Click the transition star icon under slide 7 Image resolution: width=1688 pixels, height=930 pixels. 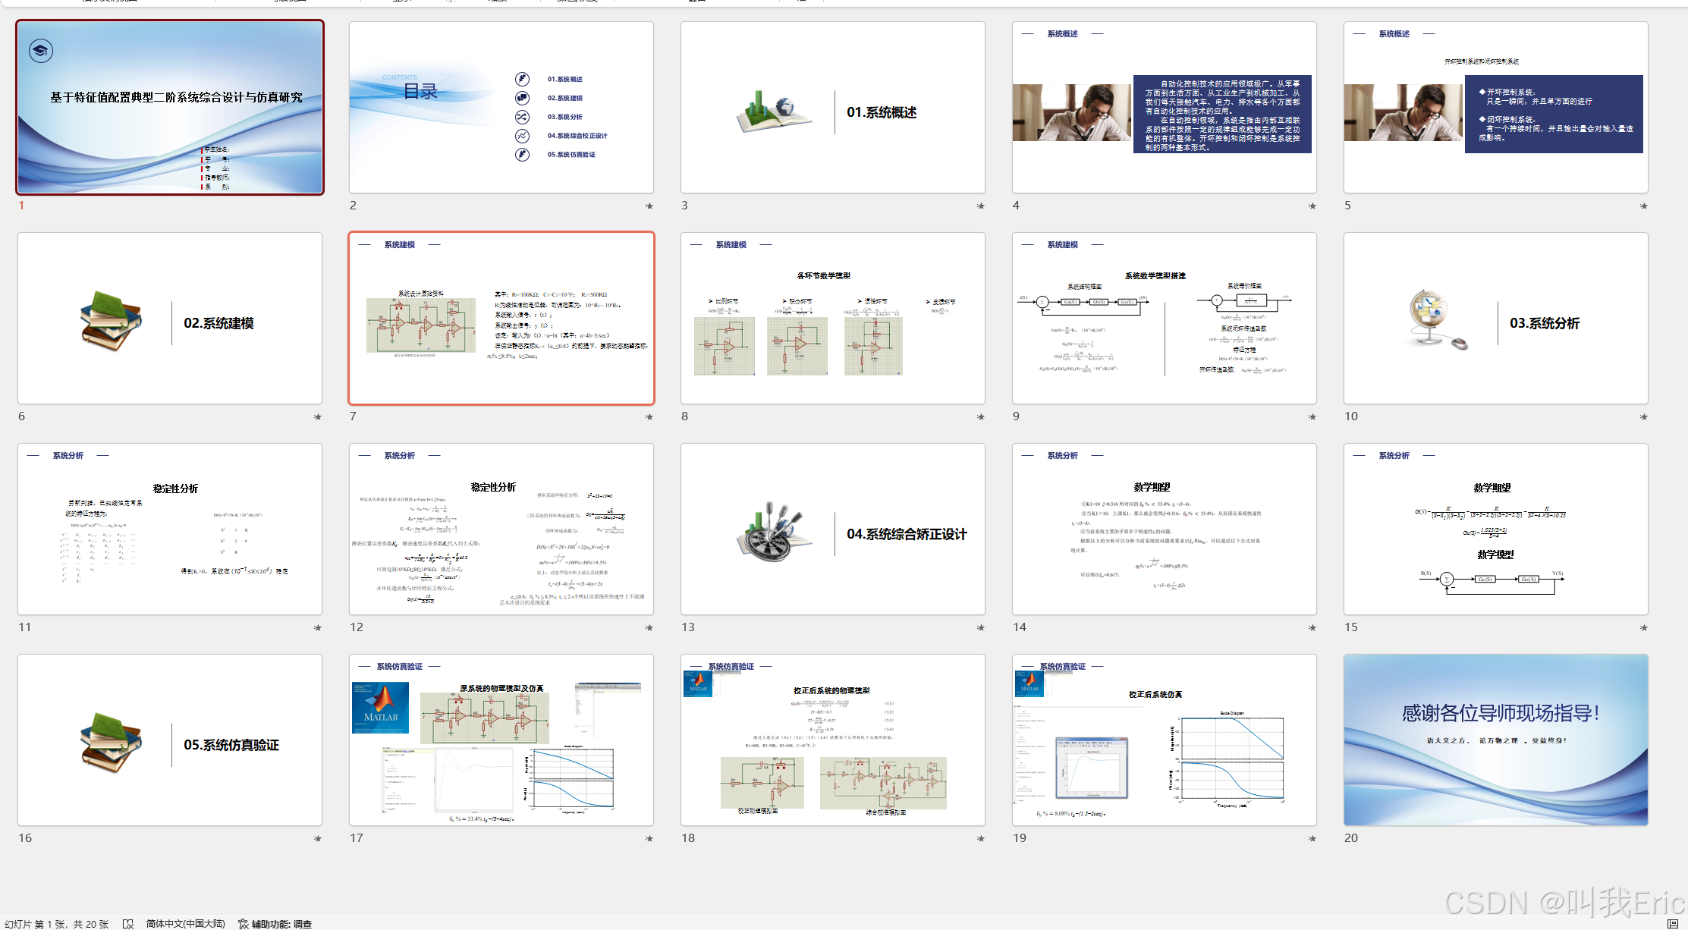649,416
